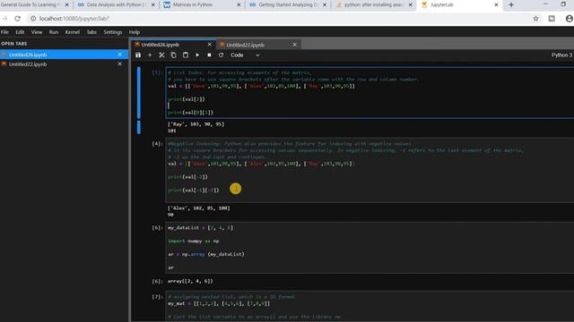The width and height of the screenshot is (574, 322).
Task: Click the output ['Ray', 103, 90, 95]
Action: click(x=196, y=124)
